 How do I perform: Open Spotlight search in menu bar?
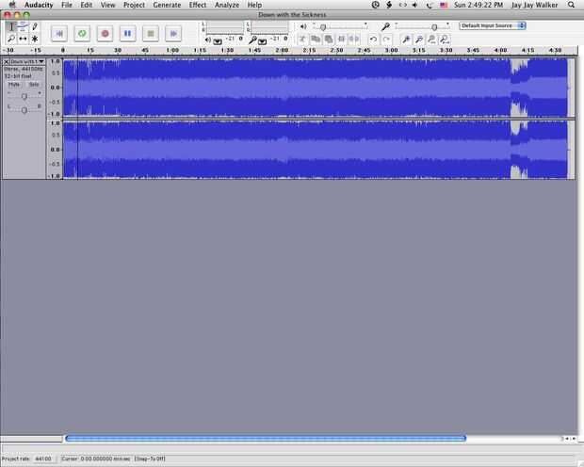pos(571,5)
